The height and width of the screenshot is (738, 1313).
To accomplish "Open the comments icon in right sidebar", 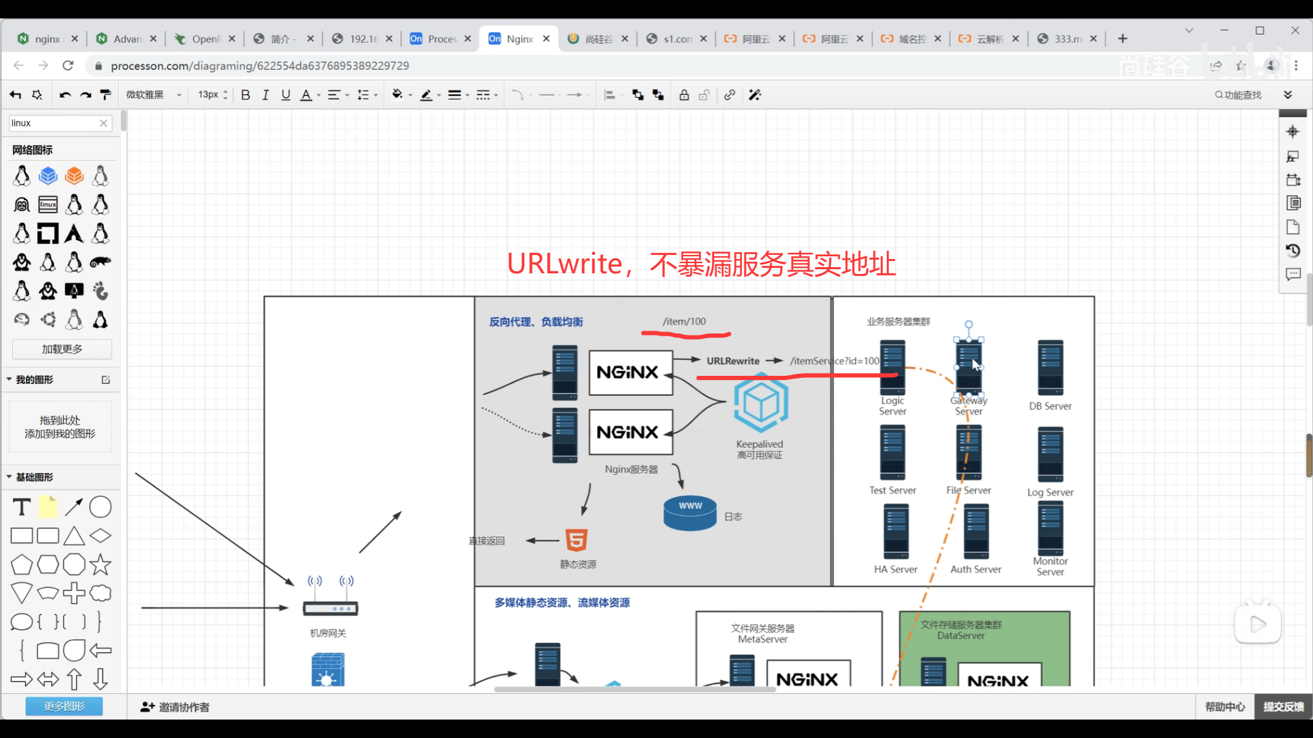I will point(1292,275).
